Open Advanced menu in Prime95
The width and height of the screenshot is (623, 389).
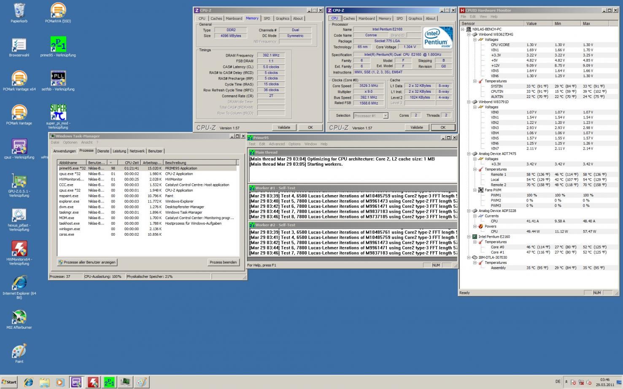[277, 144]
